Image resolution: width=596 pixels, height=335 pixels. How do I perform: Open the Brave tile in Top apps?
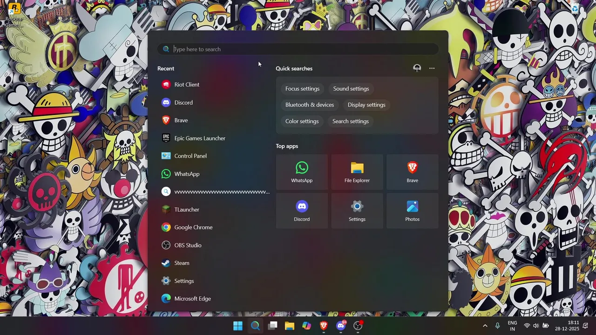point(412,172)
